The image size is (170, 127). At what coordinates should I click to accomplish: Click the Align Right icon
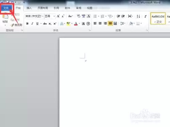tap(105, 23)
